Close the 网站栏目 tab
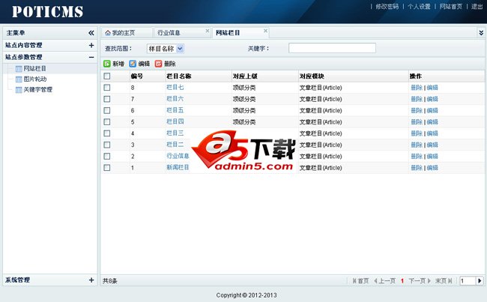 (265, 31)
